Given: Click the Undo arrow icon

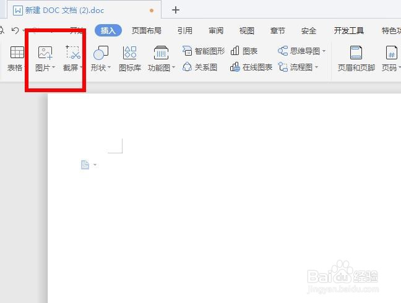Looking at the screenshot, I should pos(15,31).
